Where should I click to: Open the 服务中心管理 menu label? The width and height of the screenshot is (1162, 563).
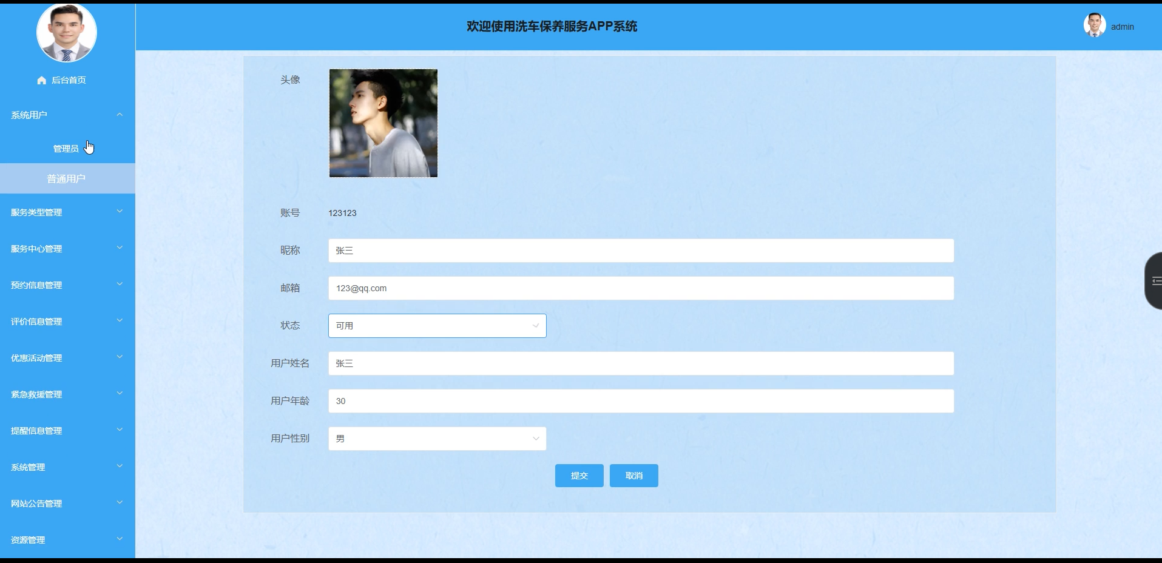click(x=36, y=249)
